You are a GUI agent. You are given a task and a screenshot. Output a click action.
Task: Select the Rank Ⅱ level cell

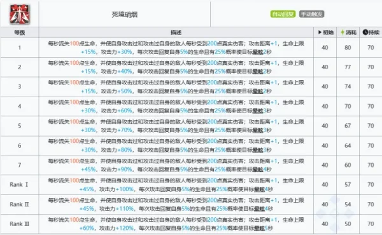[20, 205]
